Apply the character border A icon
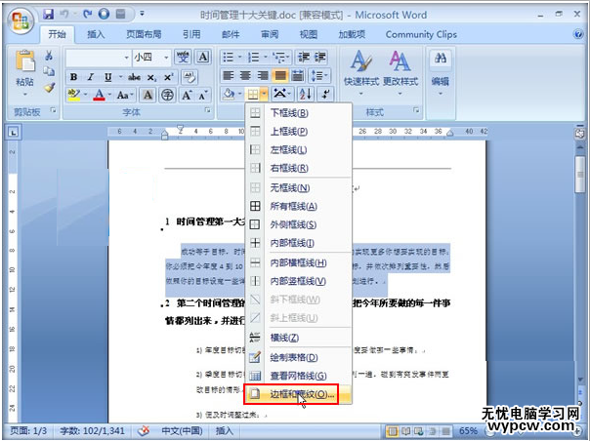This screenshot has width=590, height=441. (203, 58)
